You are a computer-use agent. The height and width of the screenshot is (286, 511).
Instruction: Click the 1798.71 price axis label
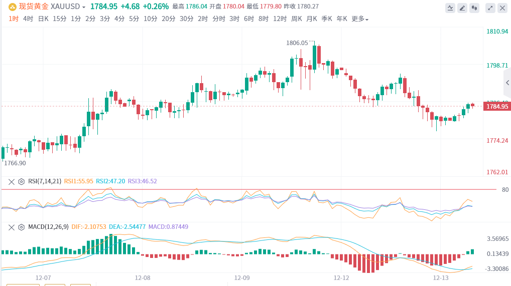497,66
